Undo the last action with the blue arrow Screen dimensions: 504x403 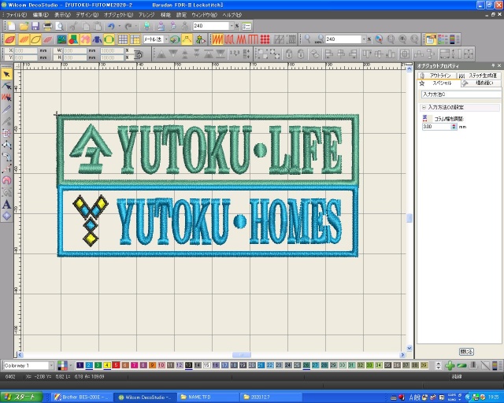tap(111, 26)
